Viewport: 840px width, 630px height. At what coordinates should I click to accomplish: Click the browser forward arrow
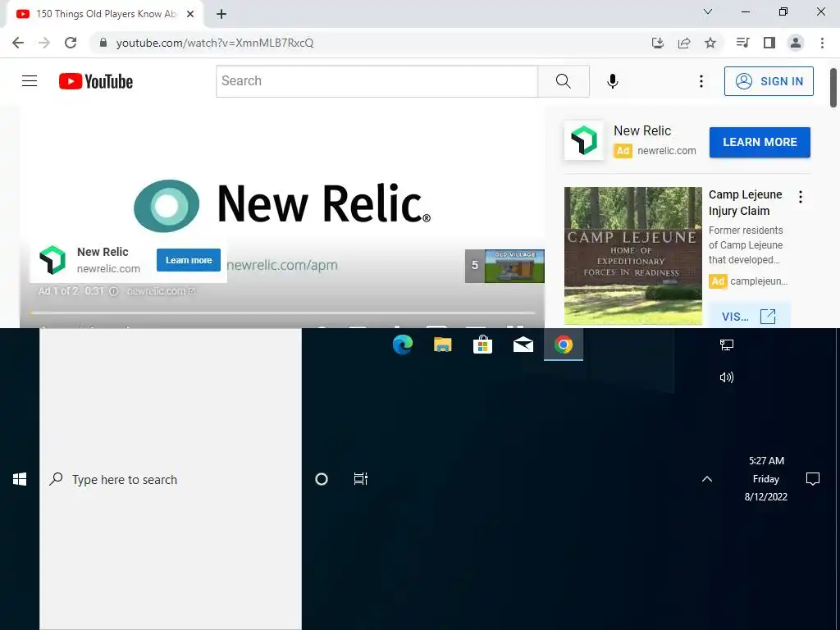click(44, 43)
